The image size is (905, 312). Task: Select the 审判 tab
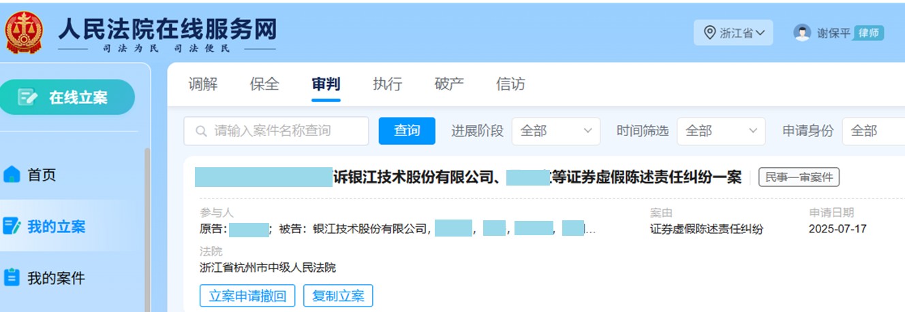pyautogui.click(x=326, y=84)
